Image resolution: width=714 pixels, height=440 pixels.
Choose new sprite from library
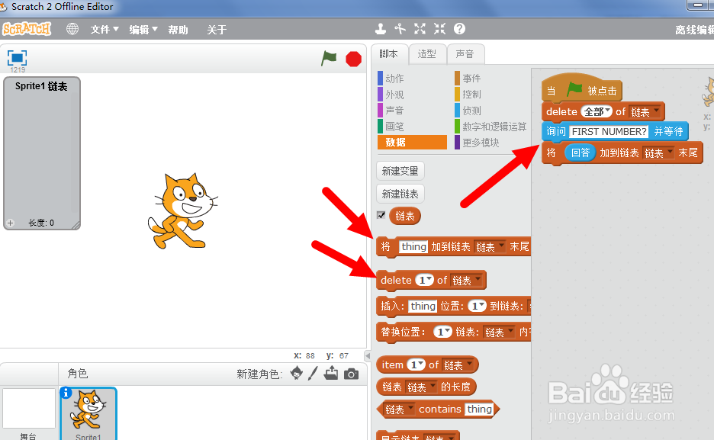pyautogui.click(x=297, y=373)
